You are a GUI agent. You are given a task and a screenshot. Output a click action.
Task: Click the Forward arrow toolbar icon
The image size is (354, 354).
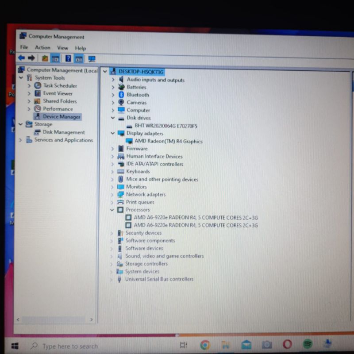pos(31,58)
